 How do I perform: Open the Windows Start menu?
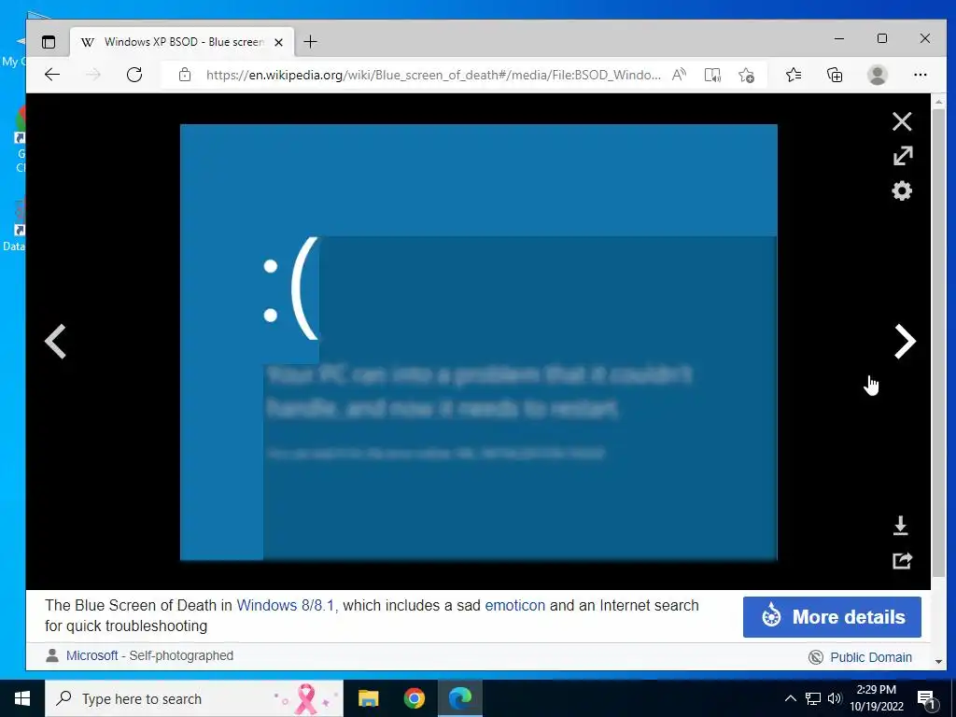pyautogui.click(x=22, y=698)
